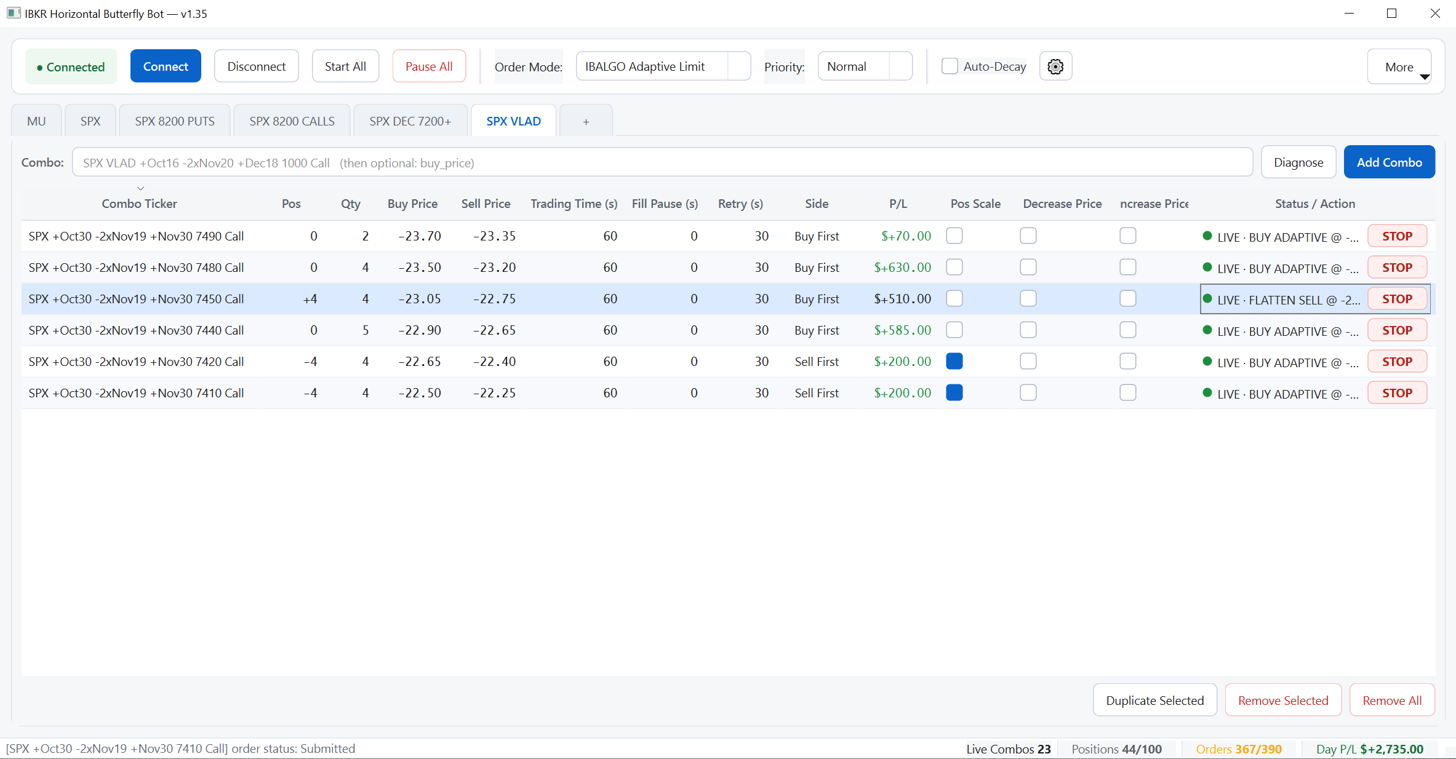Click LIVE · FLATTEN SELL status text
This screenshot has height=759, width=1456.
[x=1289, y=300]
